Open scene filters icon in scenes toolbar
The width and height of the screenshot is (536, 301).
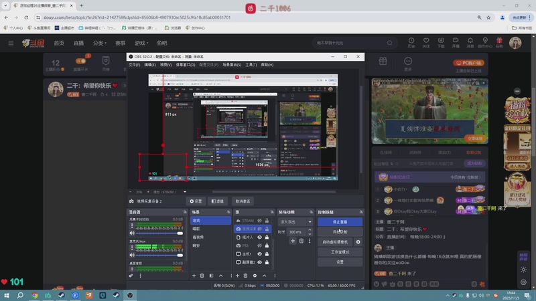(211, 276)
